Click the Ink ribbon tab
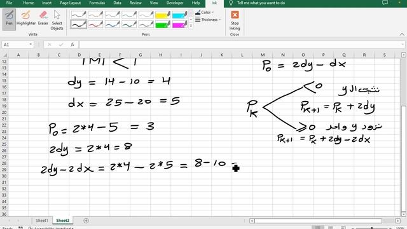 pos(214,3)
